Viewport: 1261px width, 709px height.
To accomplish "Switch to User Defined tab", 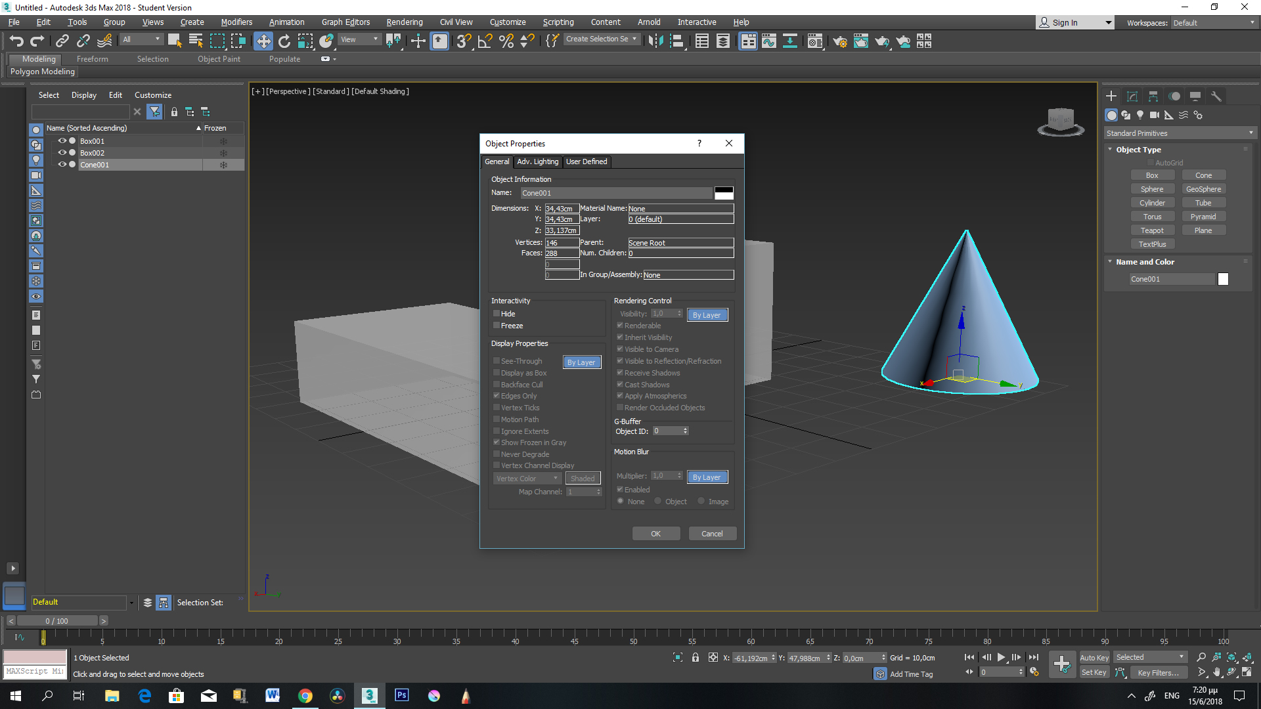I will pos(585,161).
